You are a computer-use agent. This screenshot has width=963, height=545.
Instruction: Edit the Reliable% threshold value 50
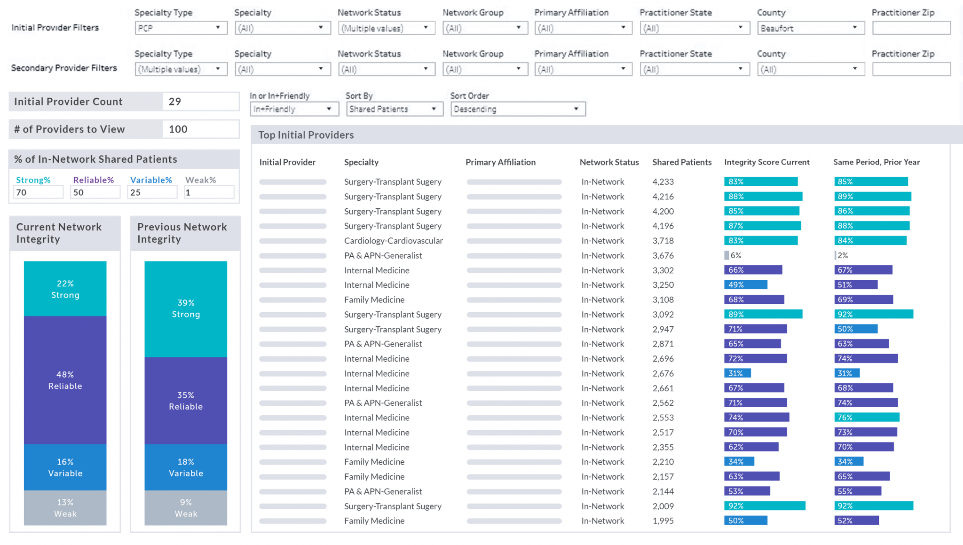(95, 192)
